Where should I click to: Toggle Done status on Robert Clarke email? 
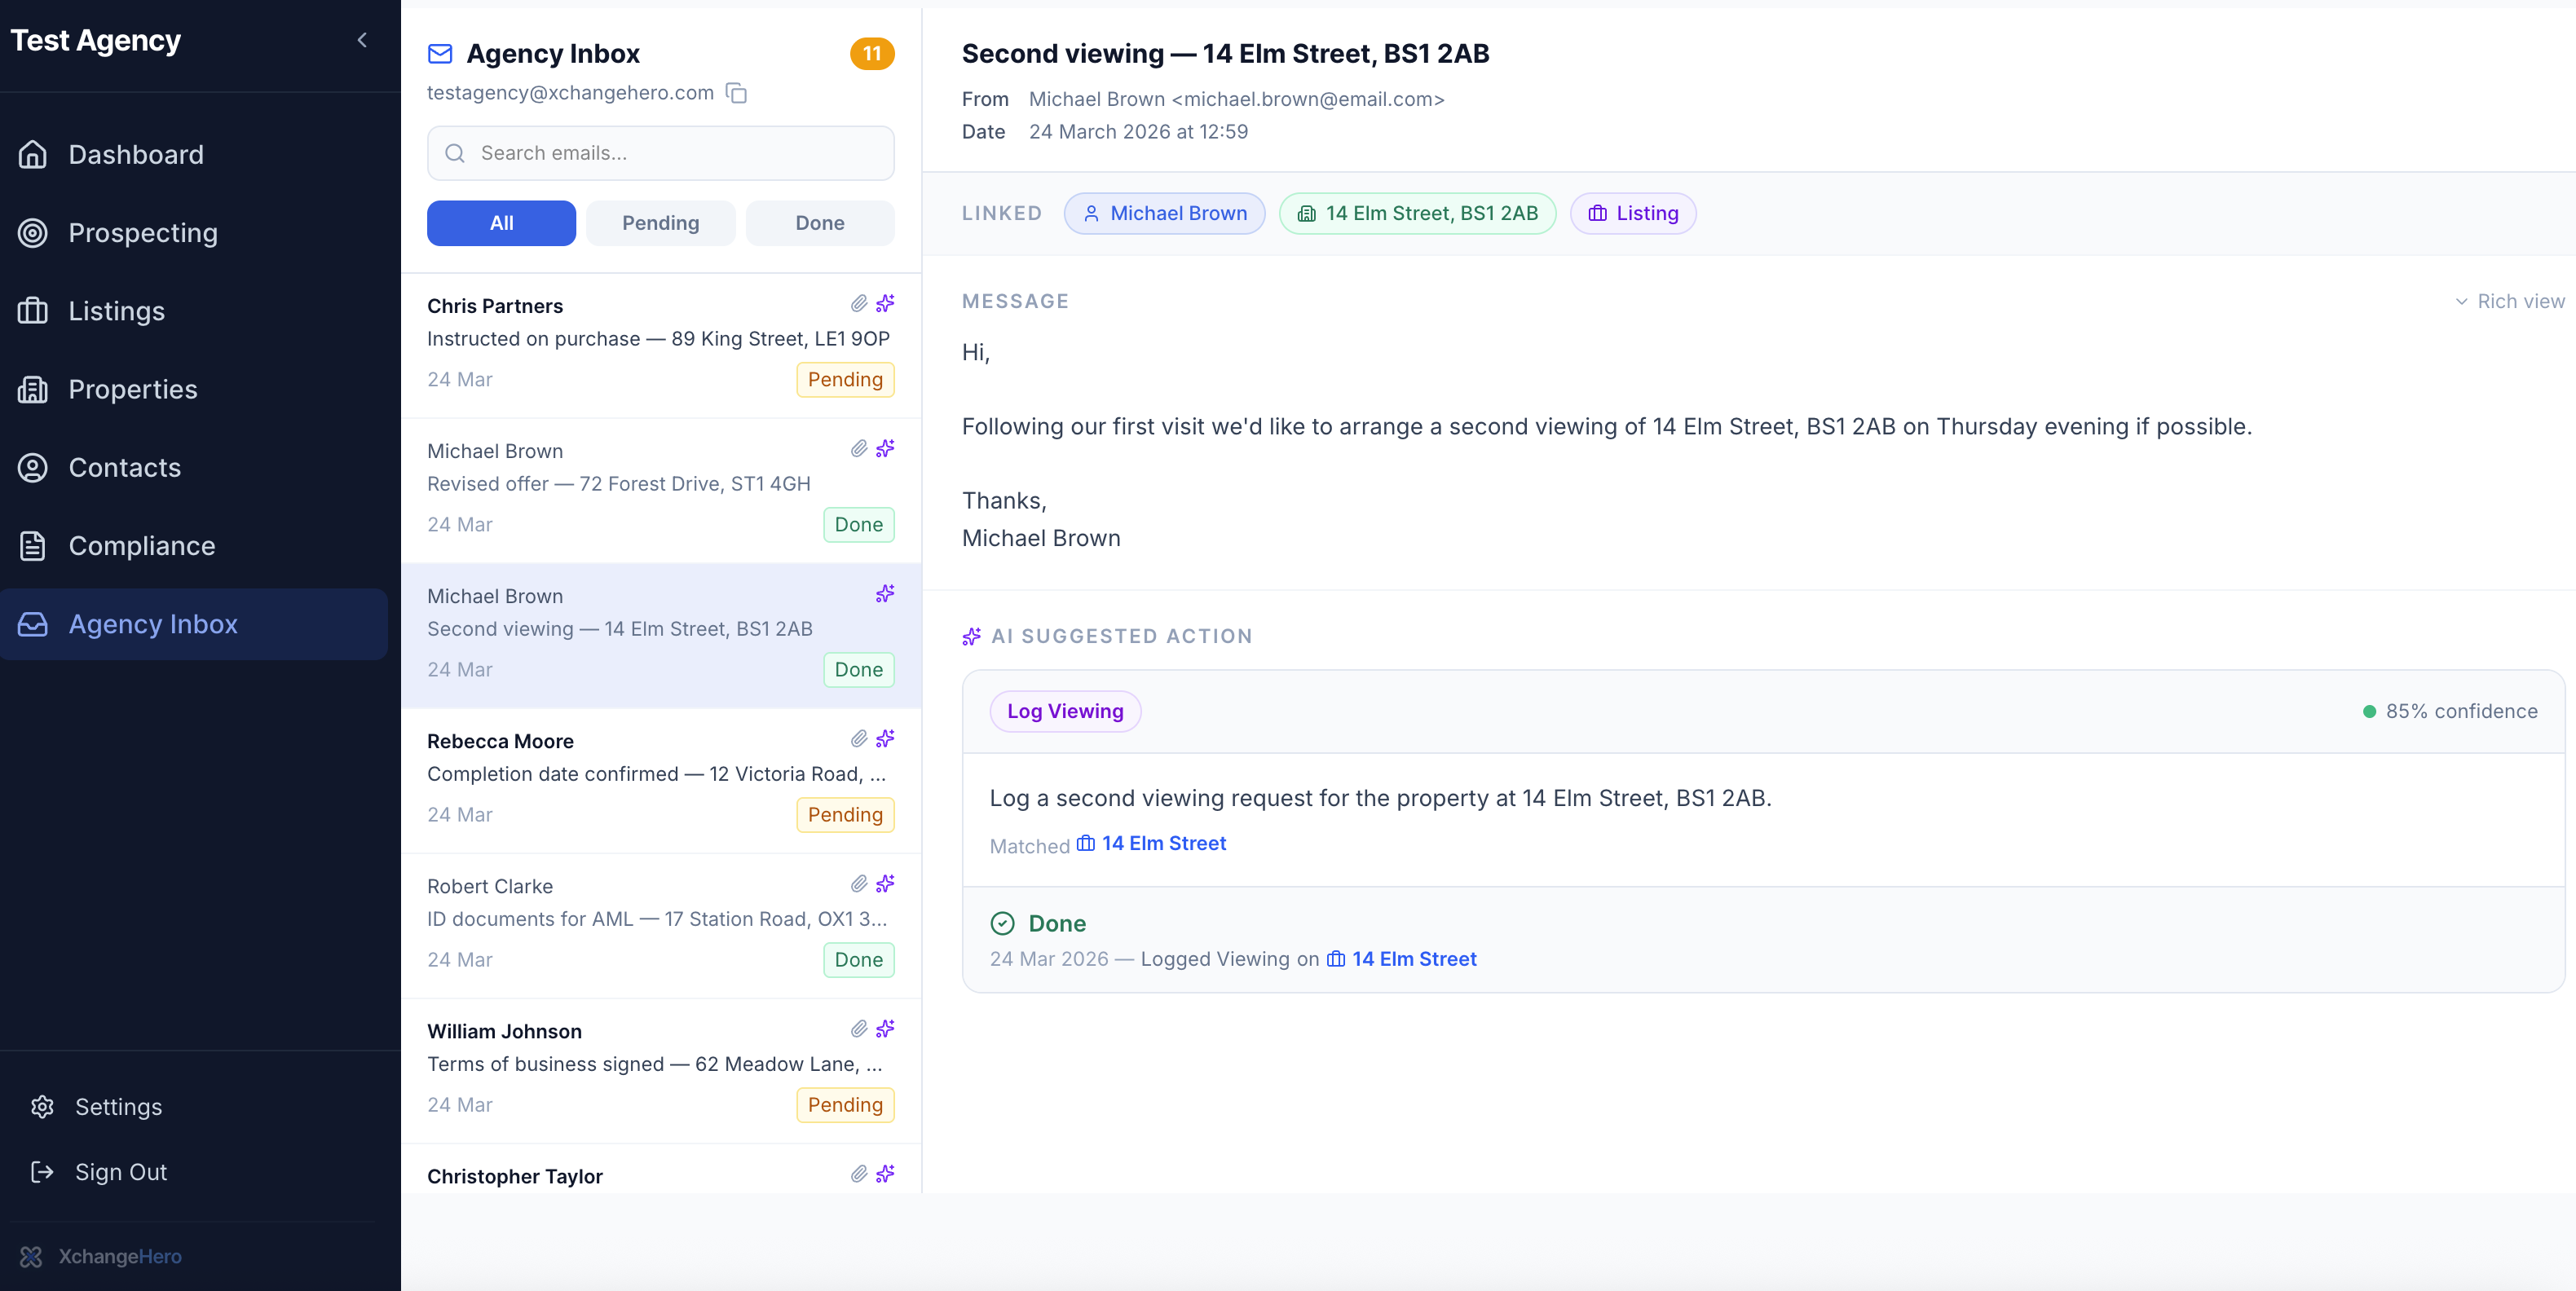coord(858,959)
